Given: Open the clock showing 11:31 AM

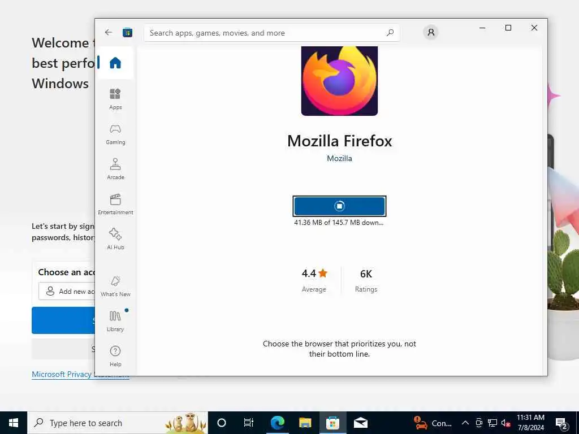Looking at the screenshot, I should [x=530, y=423].
